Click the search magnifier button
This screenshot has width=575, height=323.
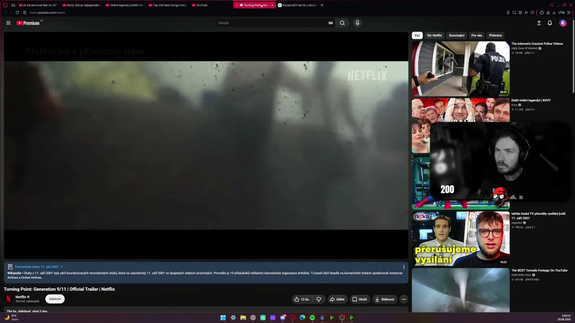tap(342, 23)
